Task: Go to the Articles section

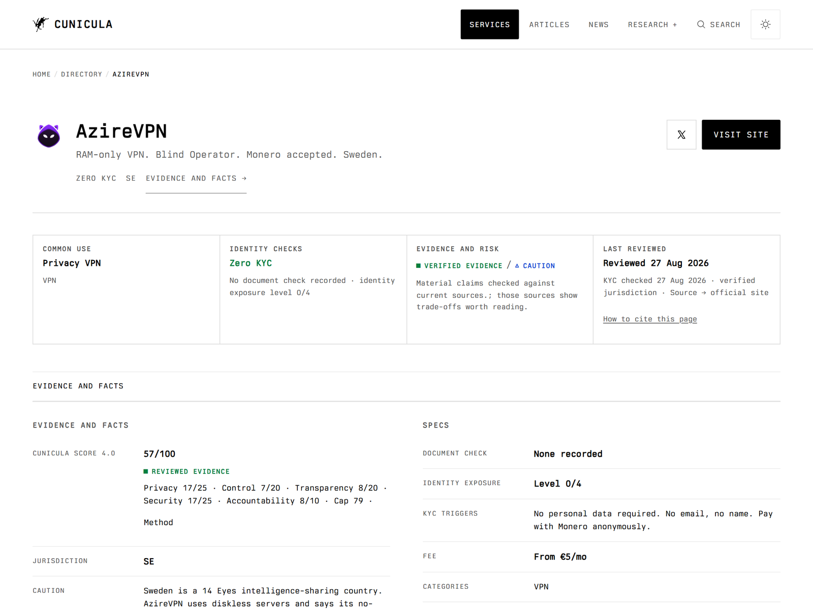Action: (x=549, y=24)
